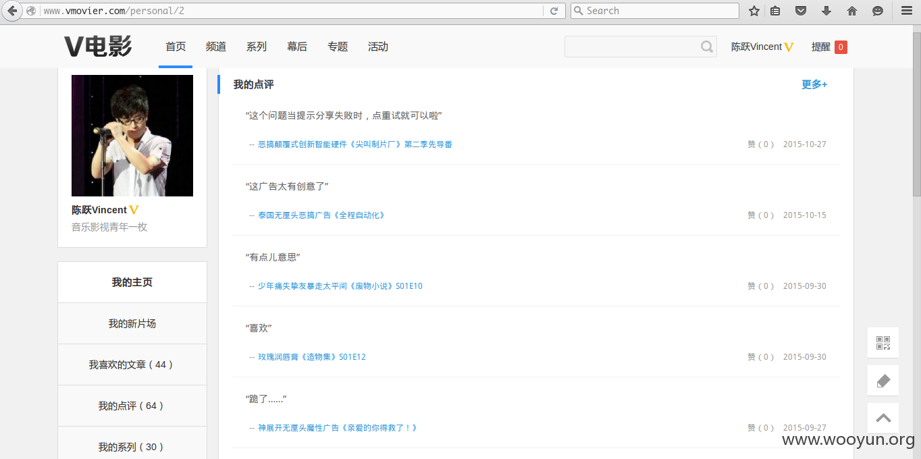The width and height of the screenshot is (921, 459).
Task: Reload the page with the refresh icon
Action: [554, 11]
